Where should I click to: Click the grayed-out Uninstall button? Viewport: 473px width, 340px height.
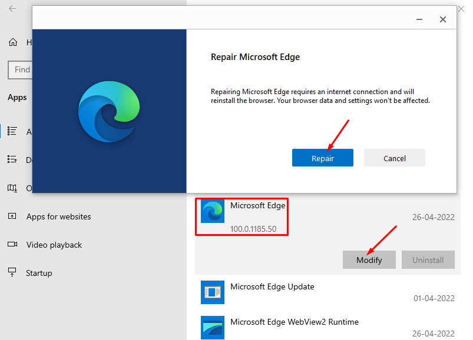tap(428, 259)
